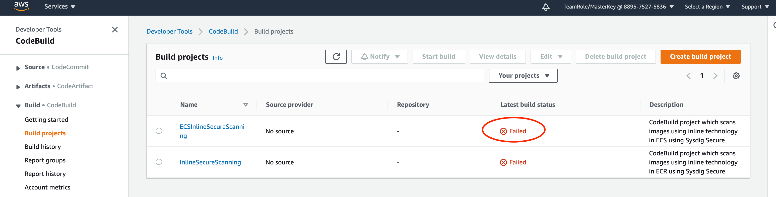Sort table by Name column arrow
Screen dimensions: 776x197
point(245,105)
